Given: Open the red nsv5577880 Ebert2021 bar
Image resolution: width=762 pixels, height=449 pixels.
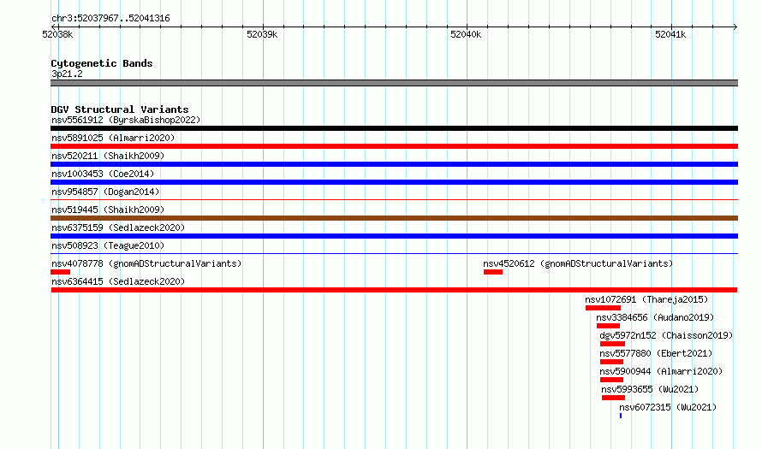Looking at the screenshot, I should point(611,362).
